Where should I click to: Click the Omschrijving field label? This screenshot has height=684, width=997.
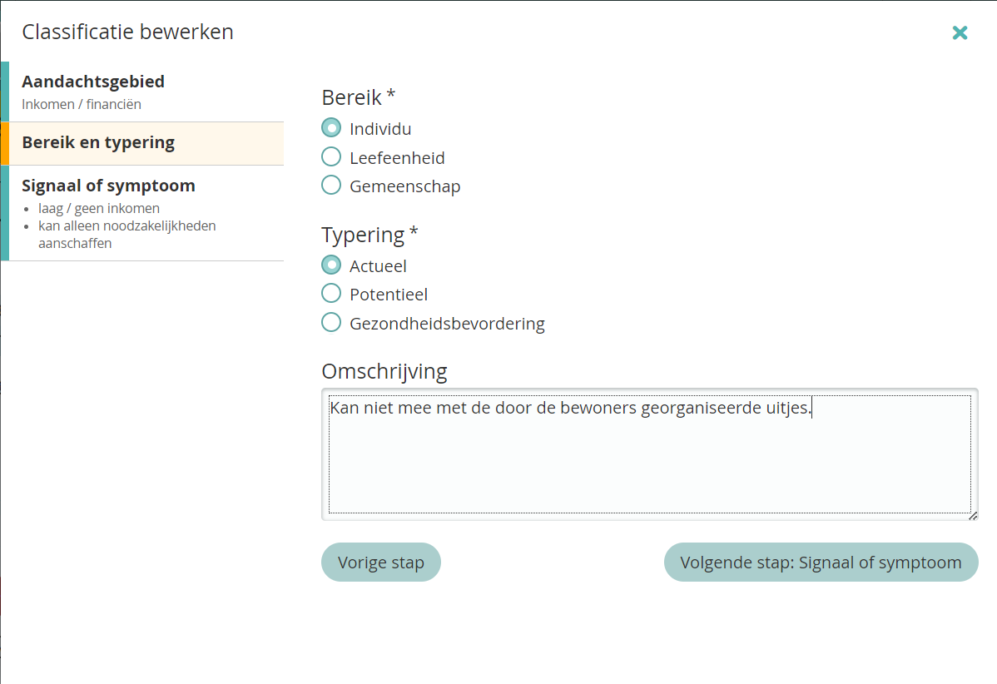[384, 371]
